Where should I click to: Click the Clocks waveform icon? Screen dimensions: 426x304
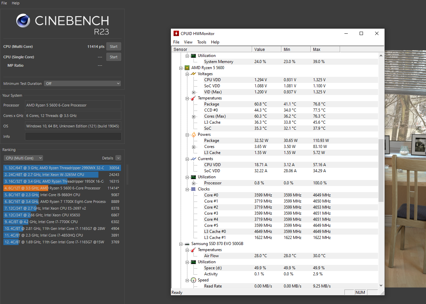193,189
